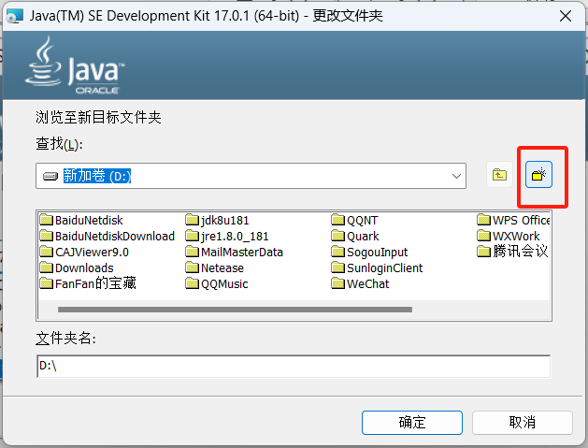
Task: Click the 确定 button
Action: coord(412,423)
